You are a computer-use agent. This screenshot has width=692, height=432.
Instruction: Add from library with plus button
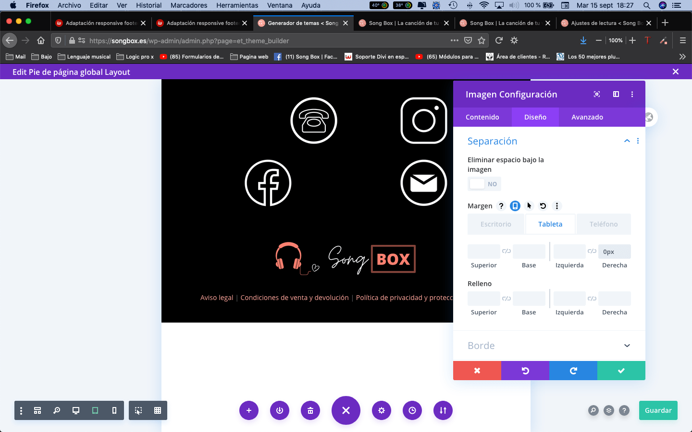coord(249,410)
